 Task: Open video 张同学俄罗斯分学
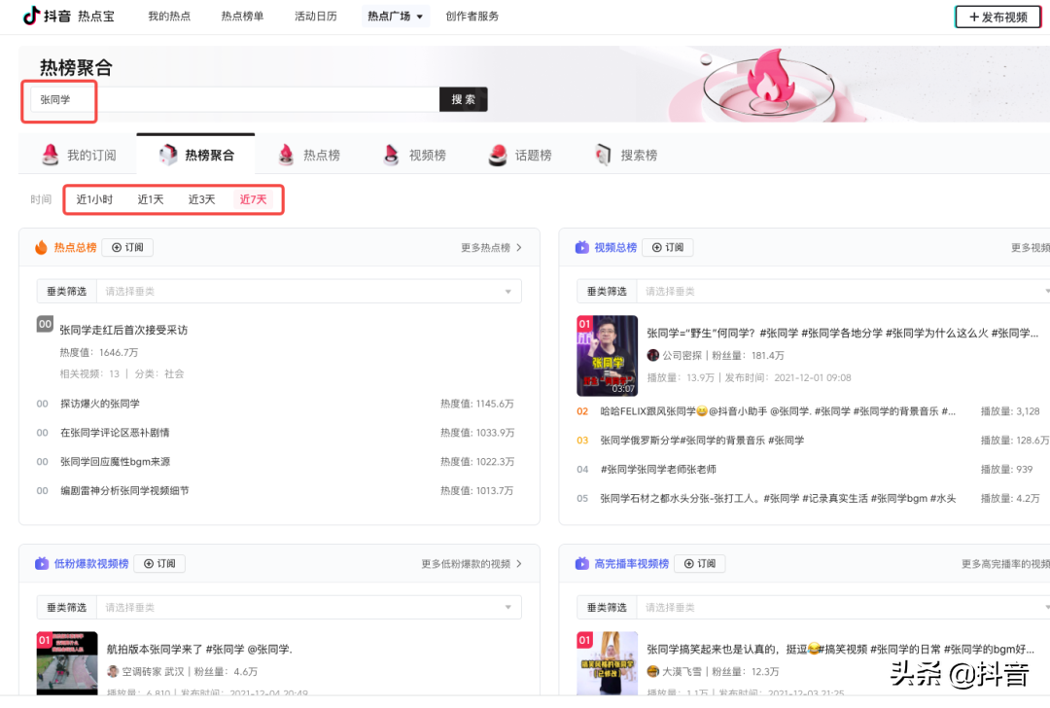[702, 441]
